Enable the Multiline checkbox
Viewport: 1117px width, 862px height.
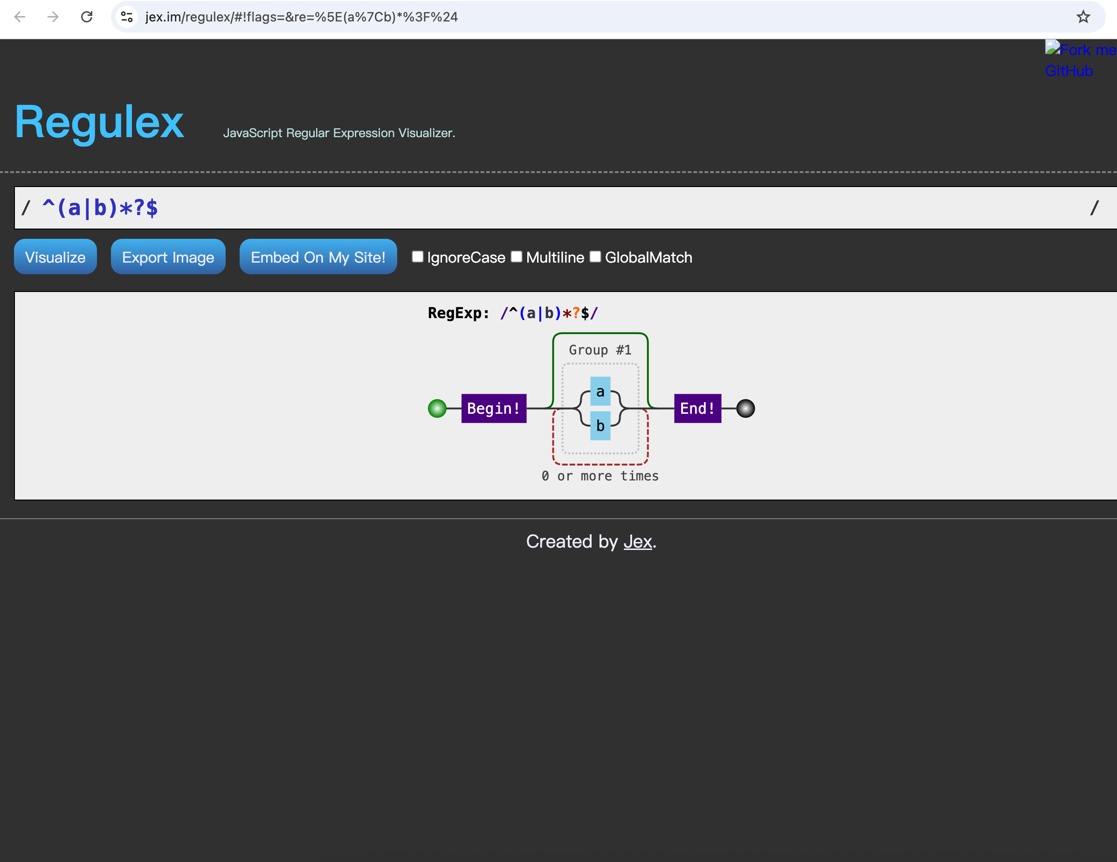click(517, 257)
